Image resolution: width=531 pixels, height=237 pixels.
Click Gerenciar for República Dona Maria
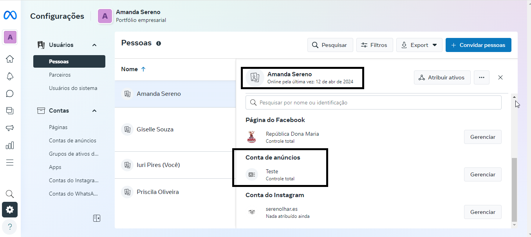pyautogui.click(x=482, y=137)
